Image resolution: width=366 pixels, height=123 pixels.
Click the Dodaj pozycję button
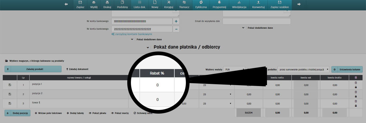click(x=18, y=113)
